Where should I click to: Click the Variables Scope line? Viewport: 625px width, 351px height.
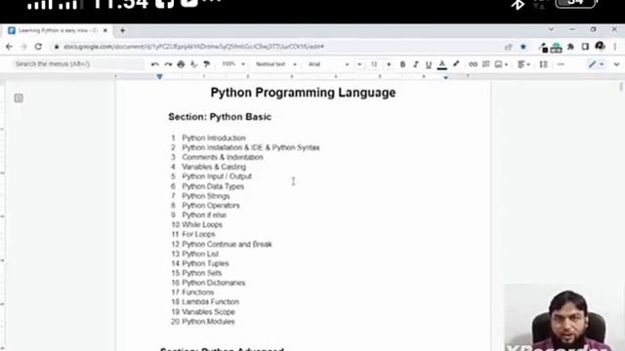tap(208, 312)
